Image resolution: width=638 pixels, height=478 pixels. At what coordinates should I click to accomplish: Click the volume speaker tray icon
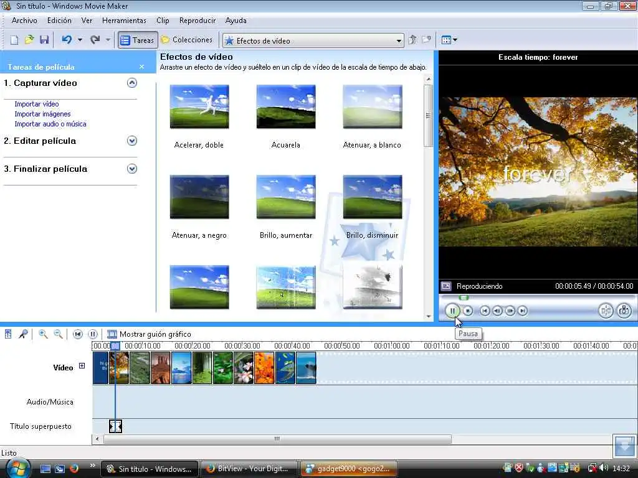[x=604, y=468]
